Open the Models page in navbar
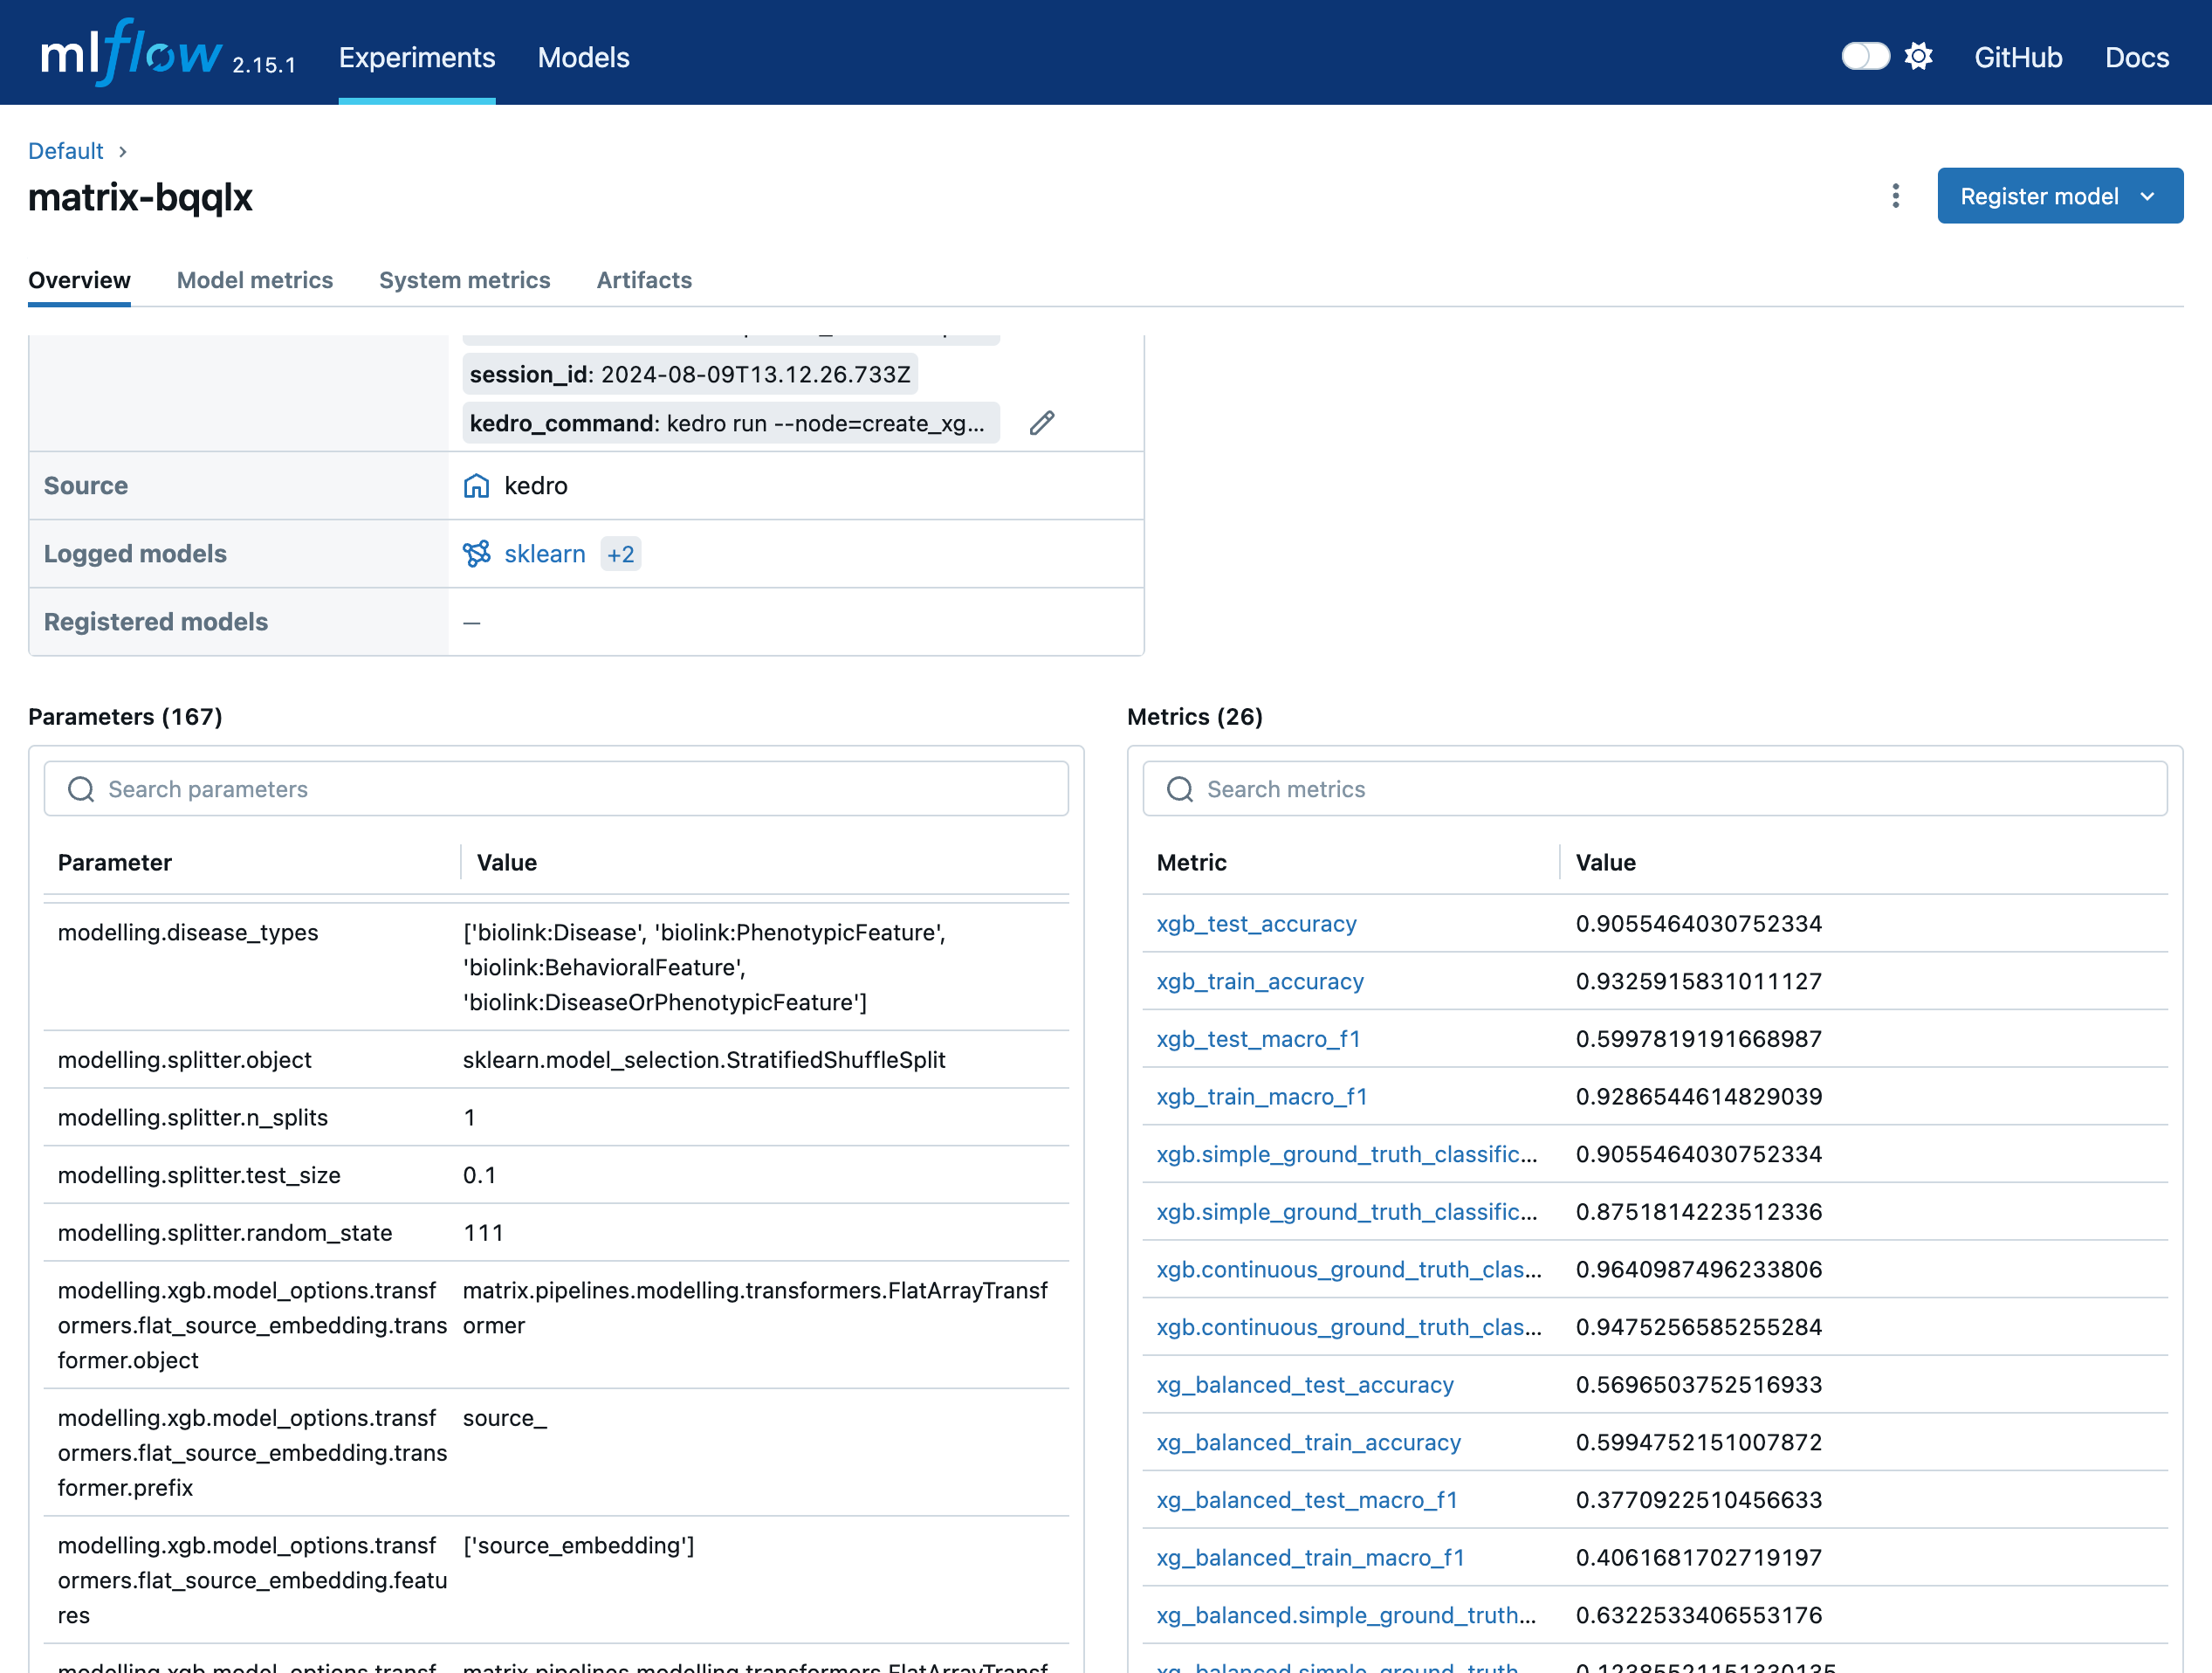Image resolution: width=2212 pixels, height=1673 pixels. [583, 57]
